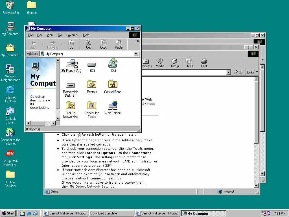289x217 pixels.
Task: Select the My Computer desktop icon
Action: (10, 29)
